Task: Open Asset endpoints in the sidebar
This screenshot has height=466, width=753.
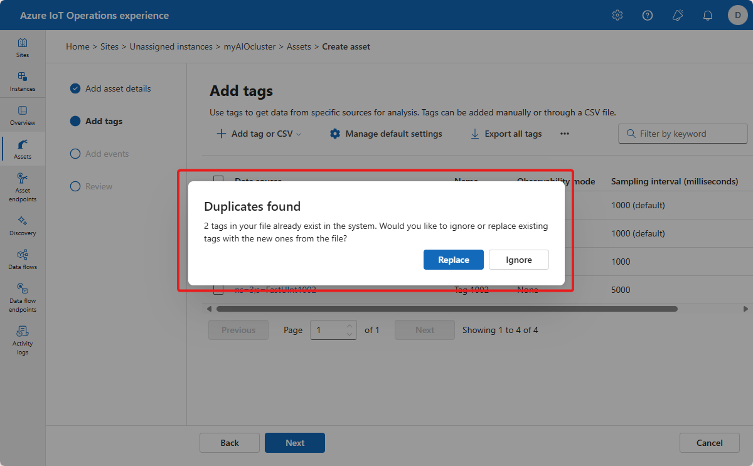Action: point(23,187)
